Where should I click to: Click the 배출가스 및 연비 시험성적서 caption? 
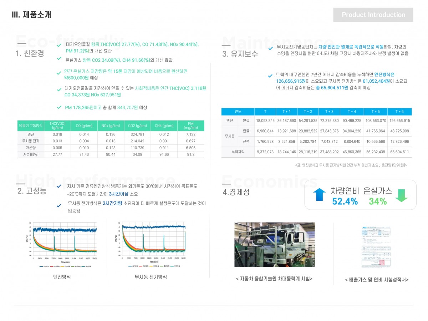[377, 280]
